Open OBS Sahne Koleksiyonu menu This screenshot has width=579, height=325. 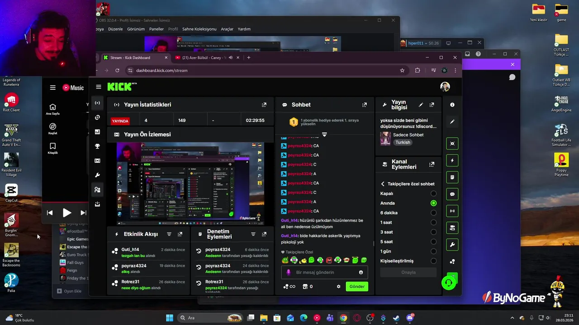pos(199,29)
